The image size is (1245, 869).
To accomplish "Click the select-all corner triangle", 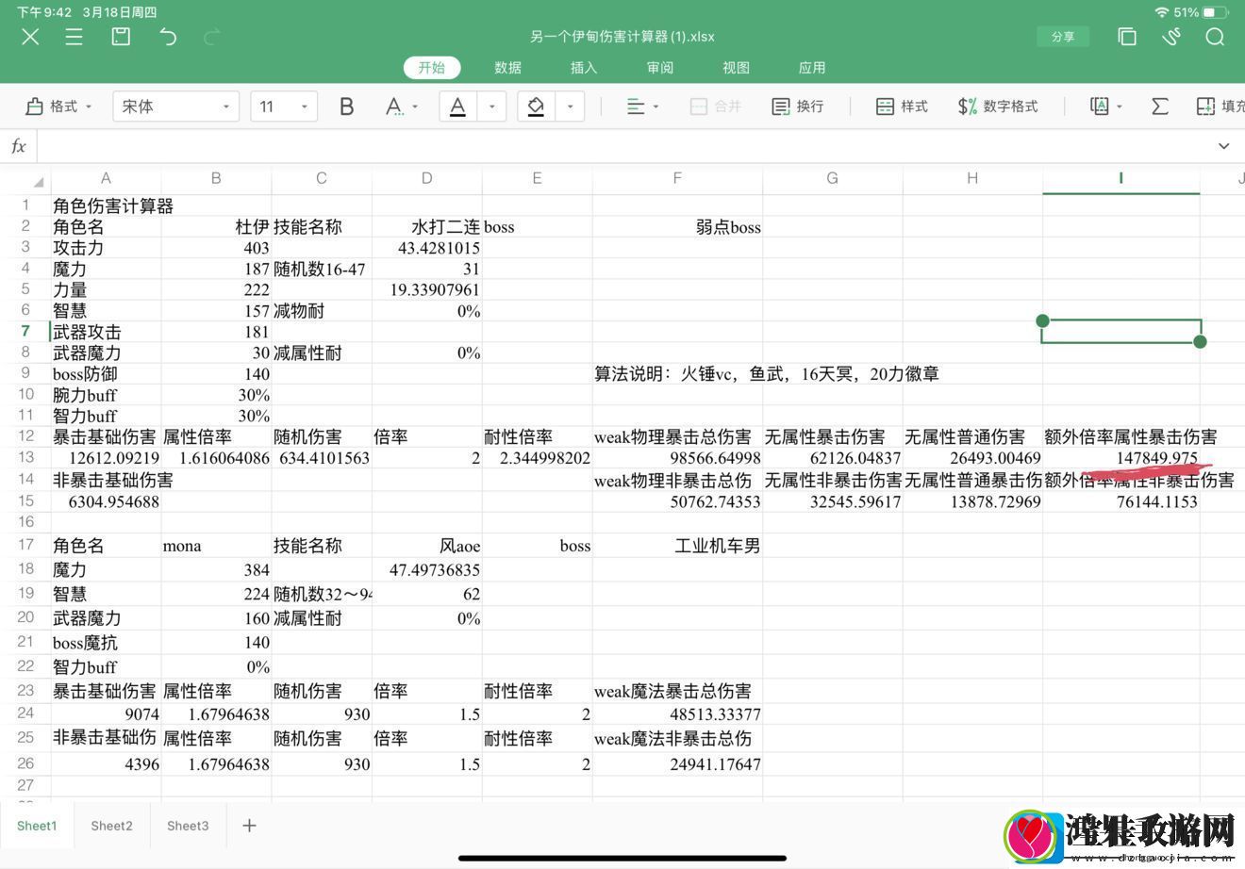I will 38,181.
